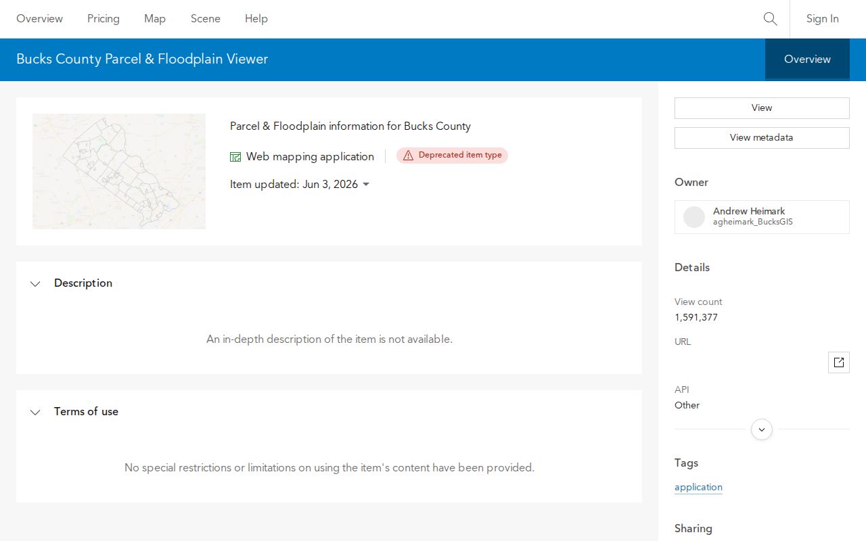866x541 pixels.
Task: Click the Web mapping application type icon
Action: pos(235,157)
